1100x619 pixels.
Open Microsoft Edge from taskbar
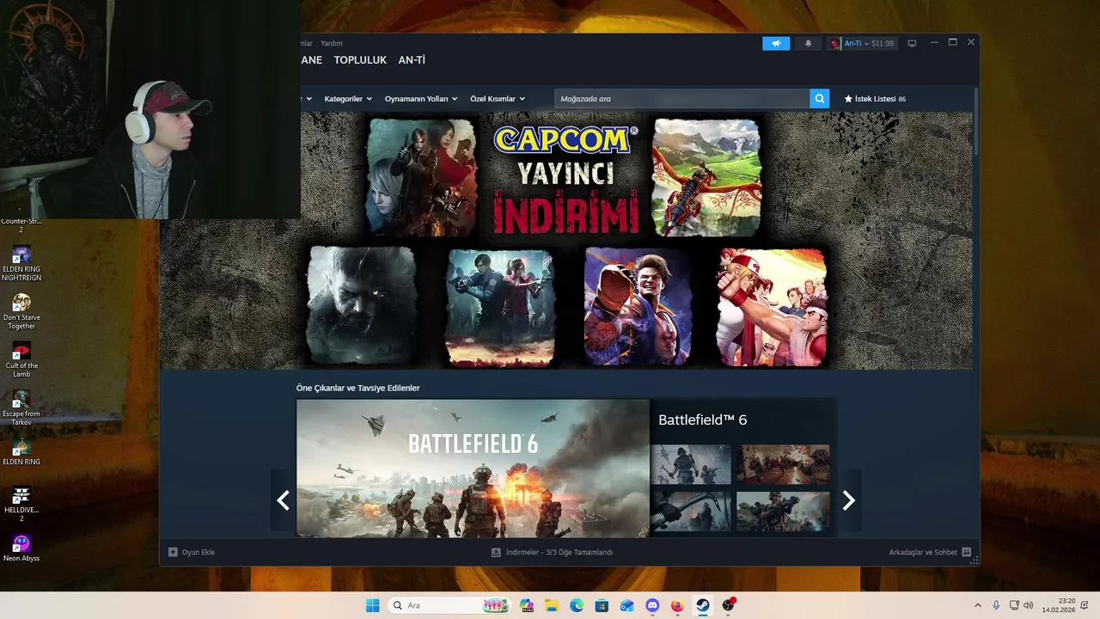(577, 605)
